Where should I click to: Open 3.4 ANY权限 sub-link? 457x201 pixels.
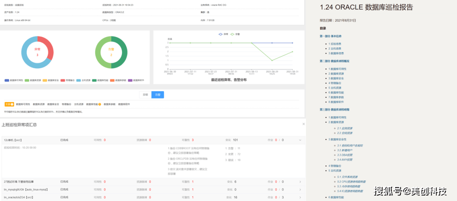(x=345, y=159)
